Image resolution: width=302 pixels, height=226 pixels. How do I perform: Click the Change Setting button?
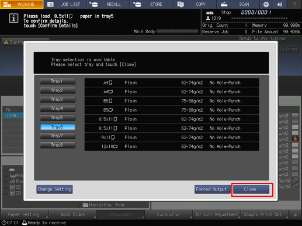click(54, 189)
